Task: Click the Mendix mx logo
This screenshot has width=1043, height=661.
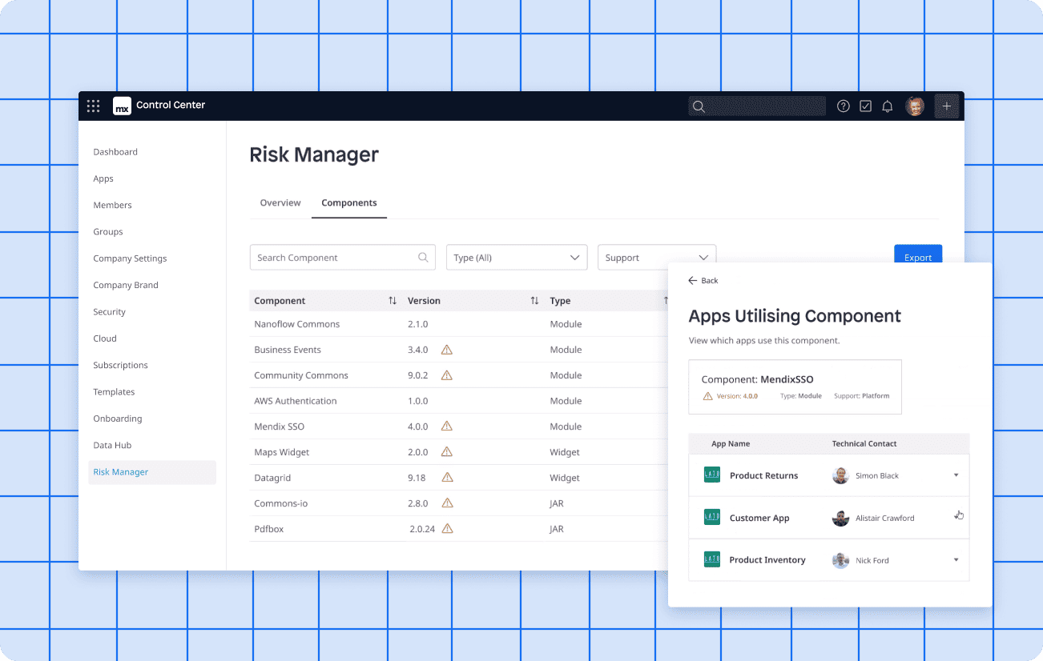Action: pos(122,106)
